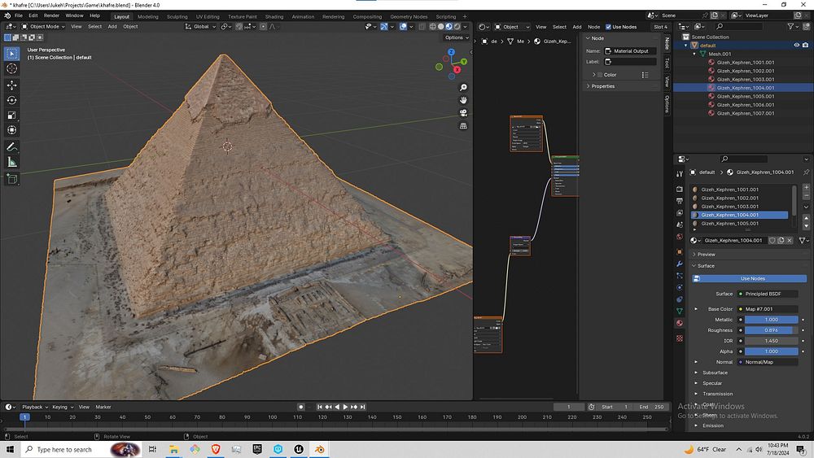The height and width of the screenshot is (458, 814).
Task: Switch to the Shading workspace tab
Action: click(274, 16)
